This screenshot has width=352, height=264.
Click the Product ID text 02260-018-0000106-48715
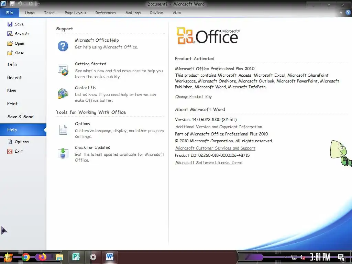point(212,155)
